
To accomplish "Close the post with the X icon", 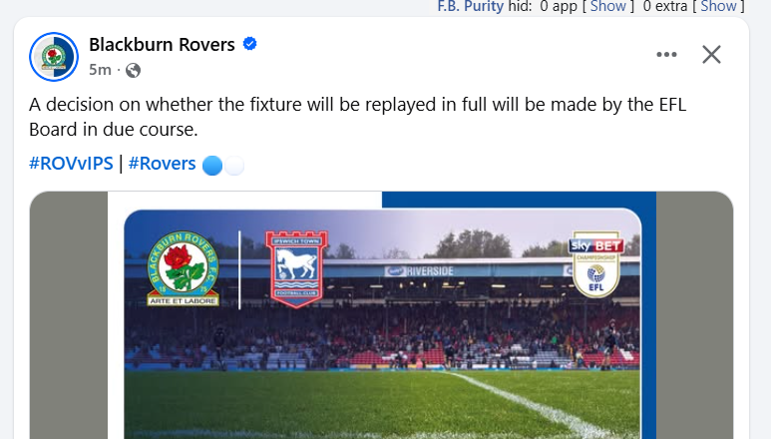I will point(711,55).
